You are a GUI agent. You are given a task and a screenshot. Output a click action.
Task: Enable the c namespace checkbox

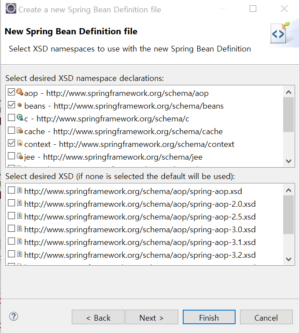pyautogui.click(x=11, y=117)
